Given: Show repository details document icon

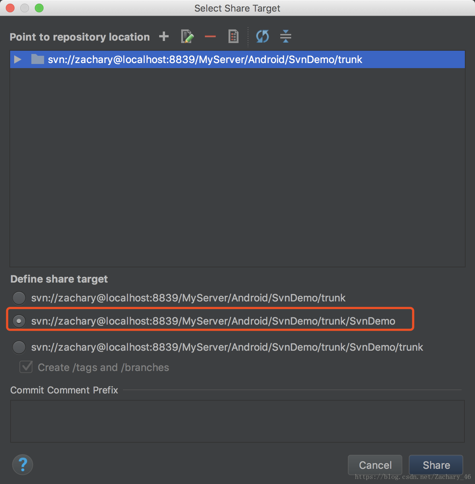Looking at the screenshot, I should (234, 36).
